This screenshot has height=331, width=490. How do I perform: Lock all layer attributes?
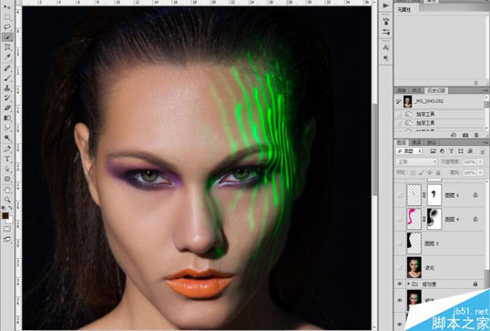click(438, 172)
